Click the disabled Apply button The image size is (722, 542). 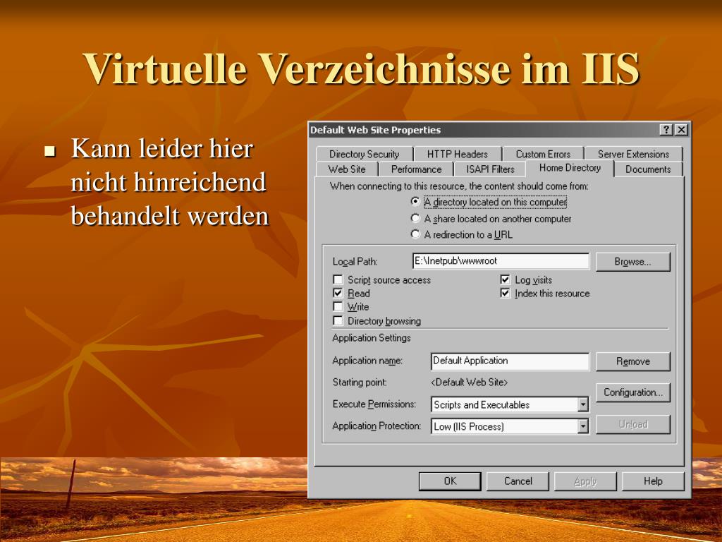tap(585, 481)
